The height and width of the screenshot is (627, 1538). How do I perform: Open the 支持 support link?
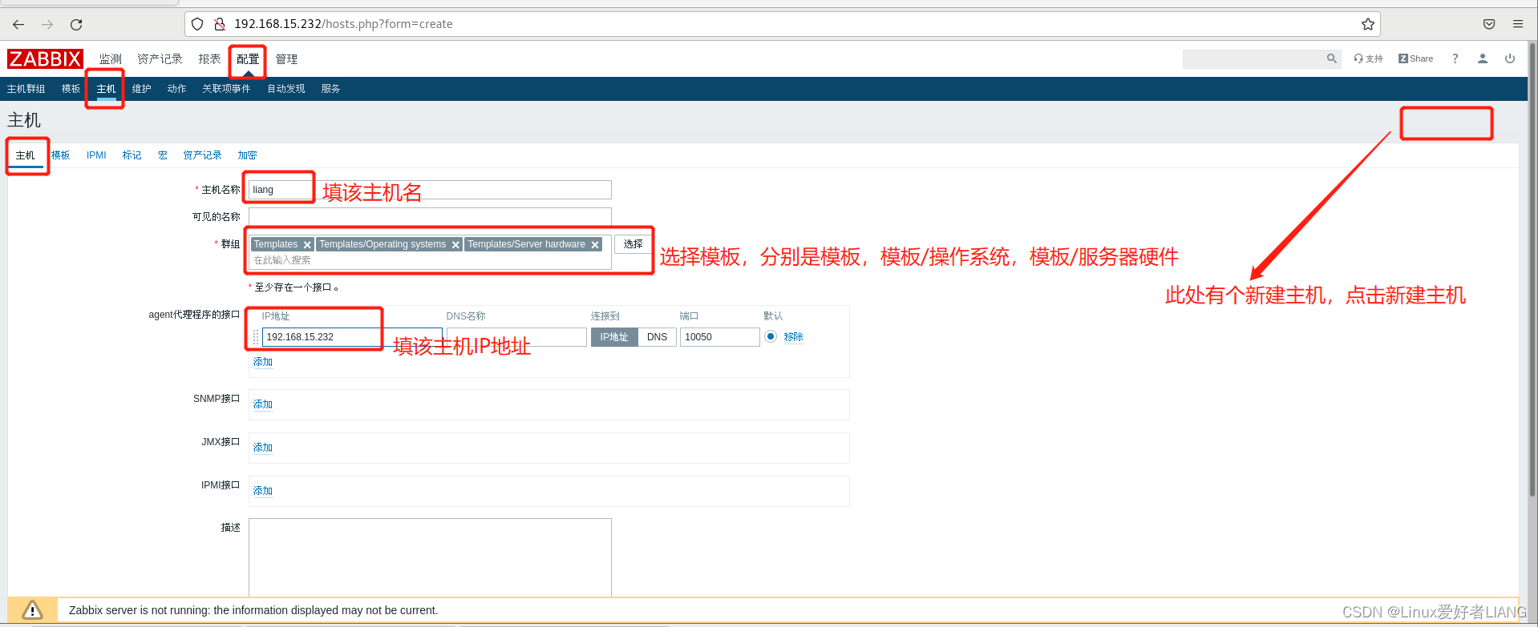tap(1369, 58)
